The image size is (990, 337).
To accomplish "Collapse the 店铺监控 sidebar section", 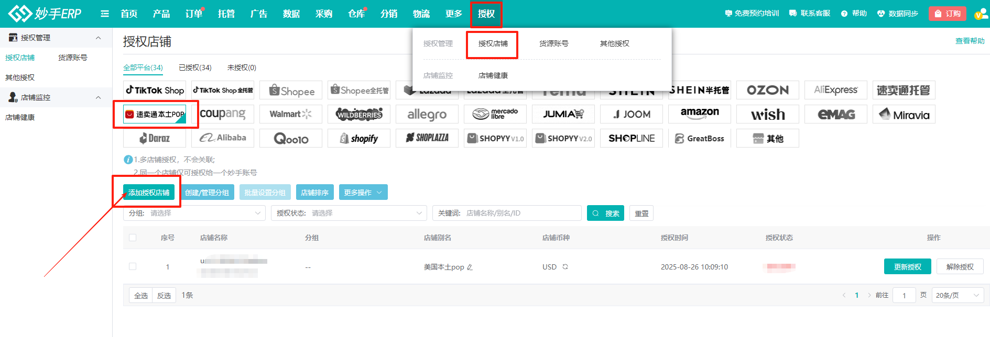I will pyautogui.click(x=98, y=97).
